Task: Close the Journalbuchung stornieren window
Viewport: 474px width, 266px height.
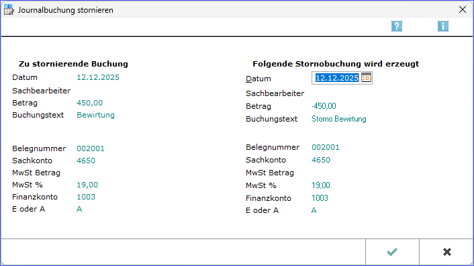Action: (x=463, y=9)
